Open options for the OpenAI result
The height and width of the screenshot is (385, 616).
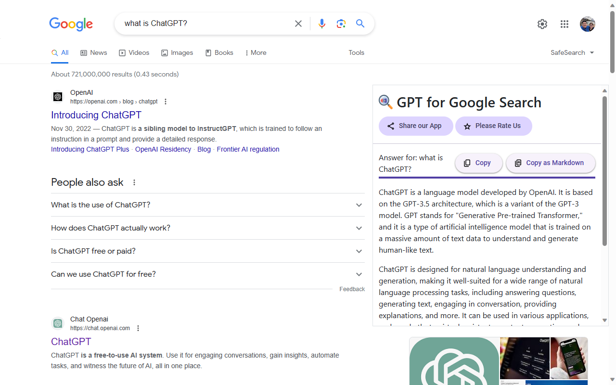[166, 102]
